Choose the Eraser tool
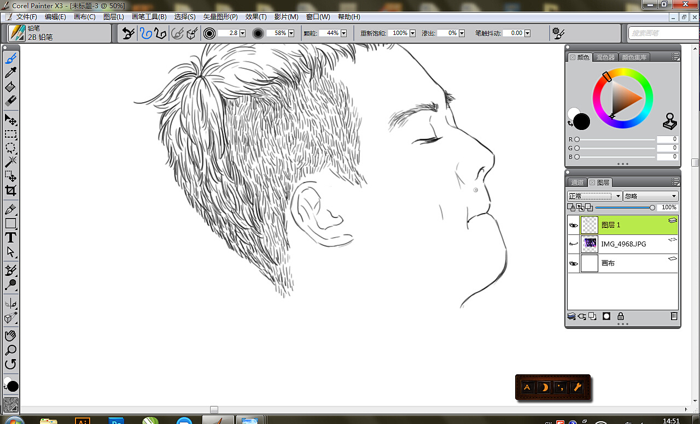700x424 pixels. [10, 101]
